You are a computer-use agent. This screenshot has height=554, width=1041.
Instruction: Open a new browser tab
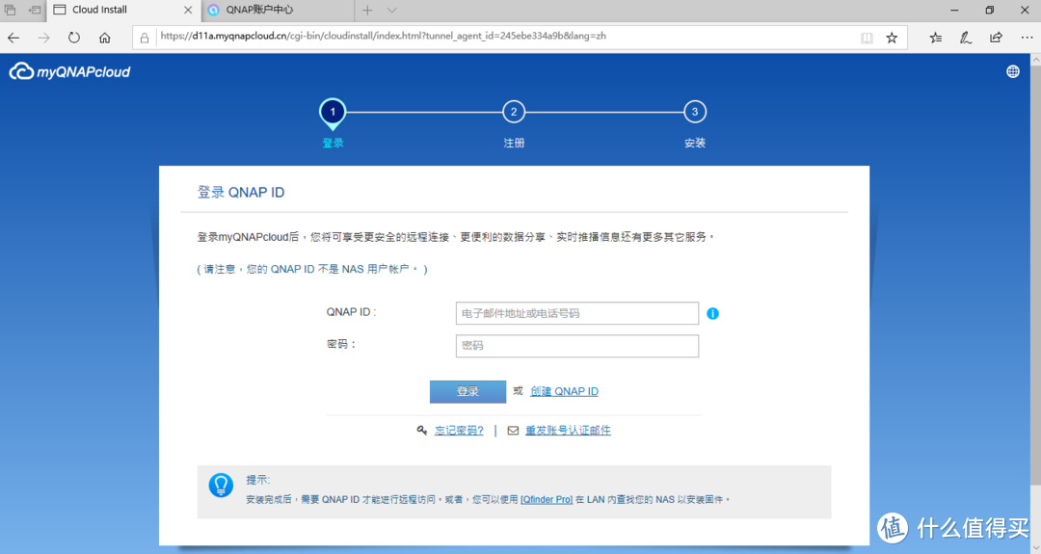pyautogui.click(x=367, y=11)
